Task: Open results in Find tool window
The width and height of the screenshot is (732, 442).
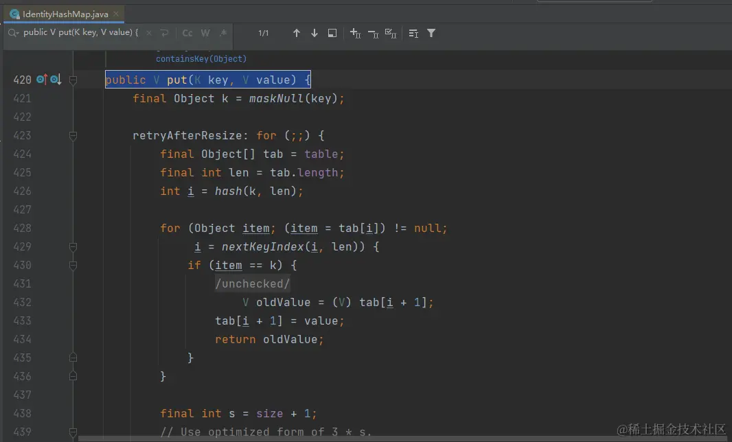Action: [x=413, y=34]
